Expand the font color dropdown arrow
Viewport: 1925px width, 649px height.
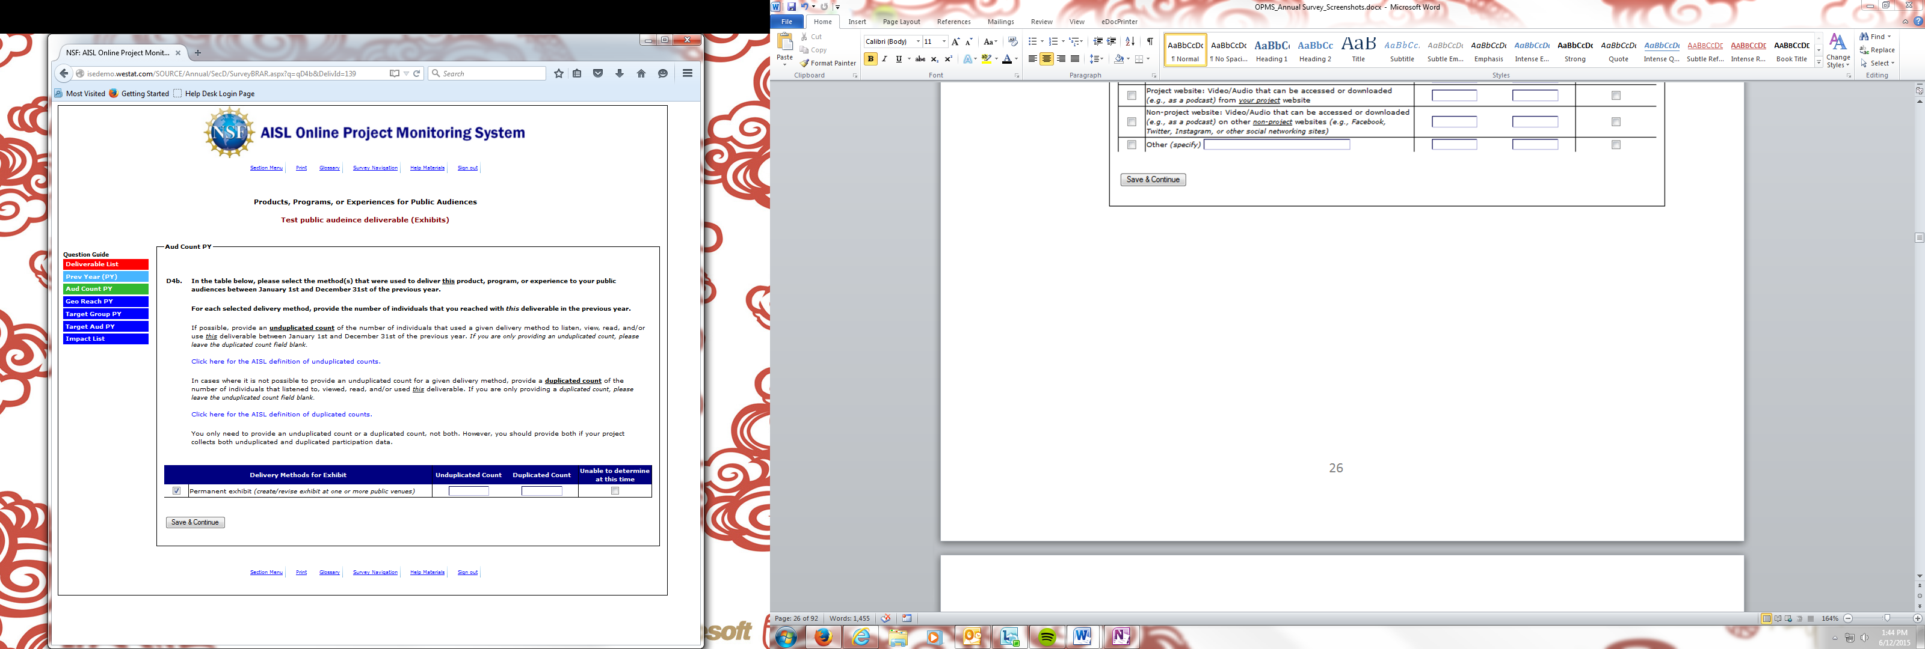(x=1016, y=59)
